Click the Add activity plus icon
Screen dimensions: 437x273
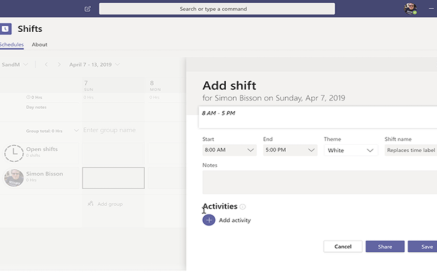pos(209,220)
